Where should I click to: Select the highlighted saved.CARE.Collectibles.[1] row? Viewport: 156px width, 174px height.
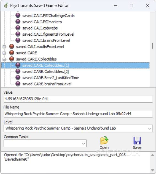pos(75,65)
